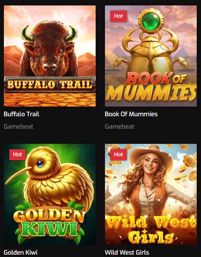201x257 pixels.
Task: Click the golden kiwi bird's blue eye
Action: [40, 164]
